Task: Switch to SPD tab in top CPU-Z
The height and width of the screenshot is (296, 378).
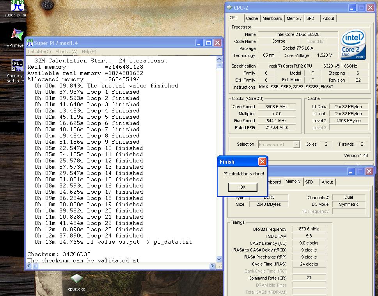Action: (310, 18)
